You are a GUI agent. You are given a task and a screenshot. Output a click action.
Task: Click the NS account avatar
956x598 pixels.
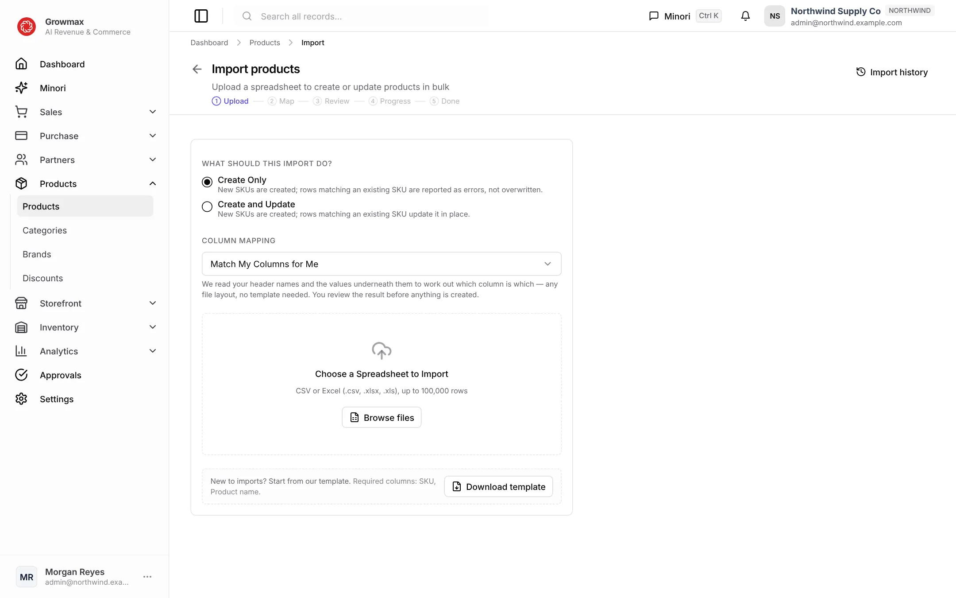[x=775, y=16]
